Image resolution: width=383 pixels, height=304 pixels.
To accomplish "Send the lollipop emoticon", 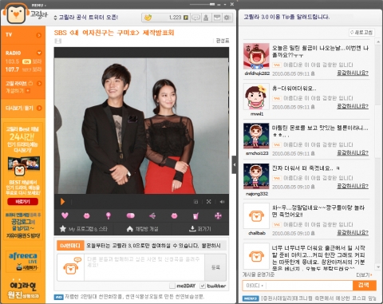I will [x=109, y=215].
